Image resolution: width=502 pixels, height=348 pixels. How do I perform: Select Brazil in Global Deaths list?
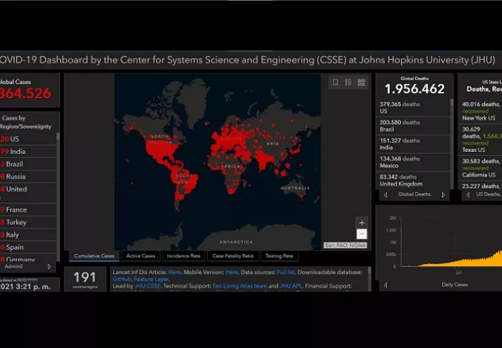413,126
